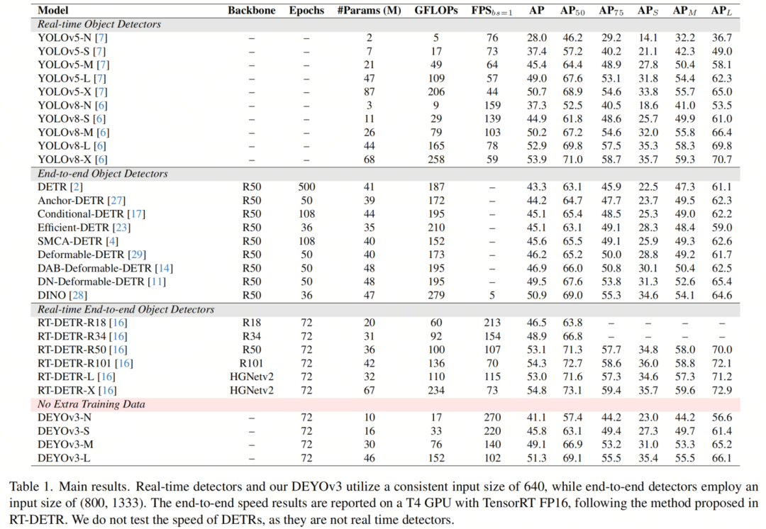
Task: Click FPS value 213 in RT-DETR-R18 row
Action: pos(492,323)
